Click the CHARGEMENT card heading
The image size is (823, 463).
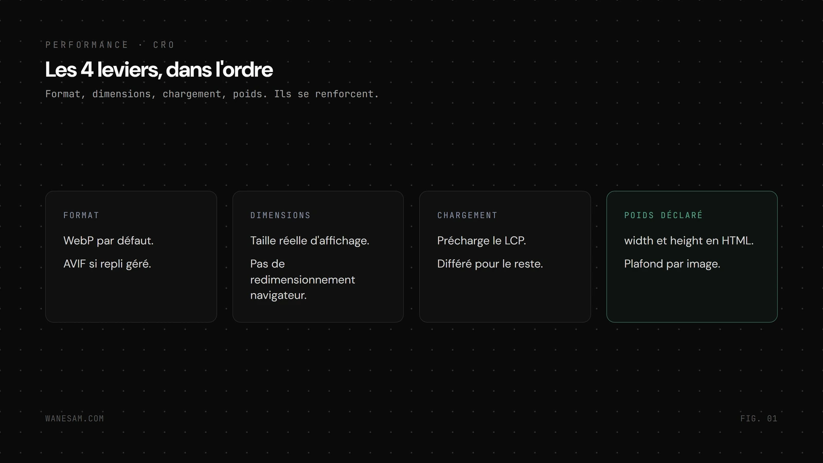point(467,215)
